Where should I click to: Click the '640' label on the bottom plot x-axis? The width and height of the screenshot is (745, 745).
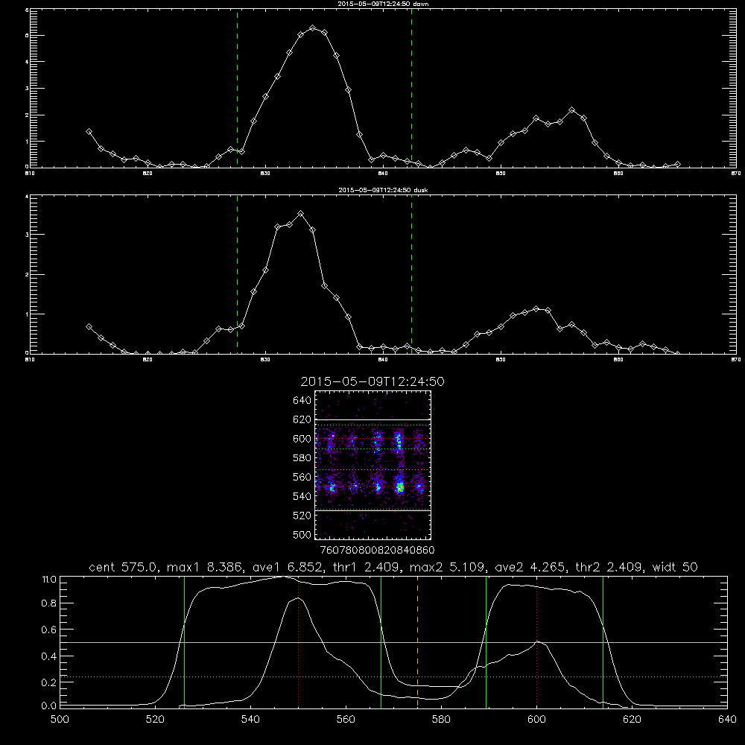tap(727, 720)
